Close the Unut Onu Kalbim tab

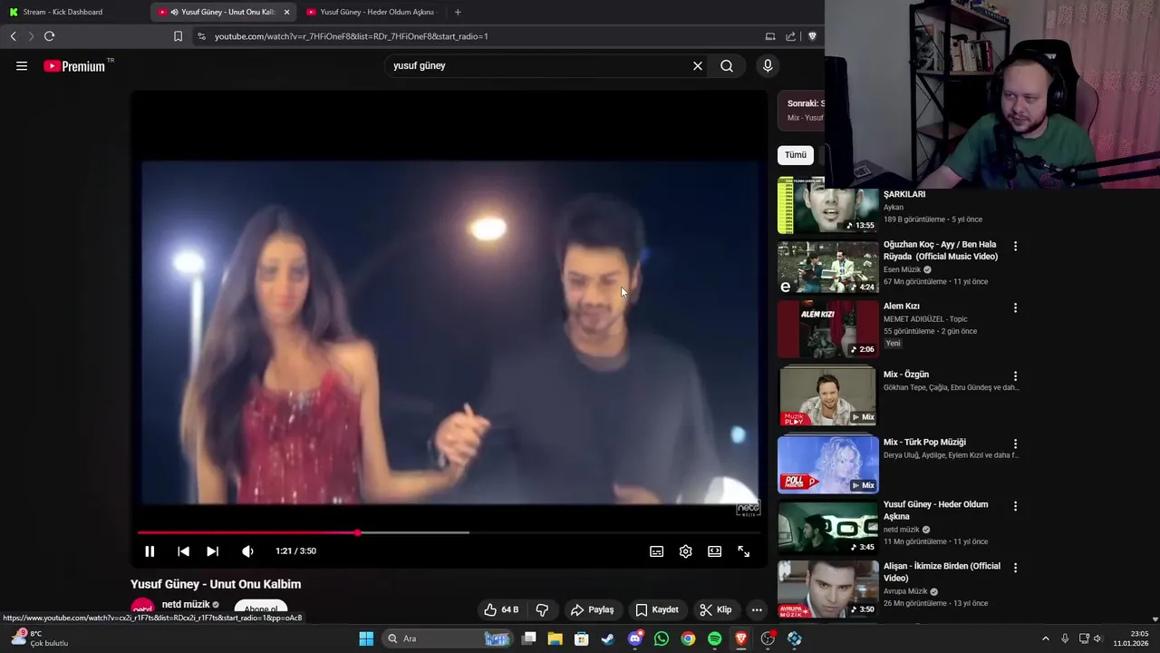point(286,12)
